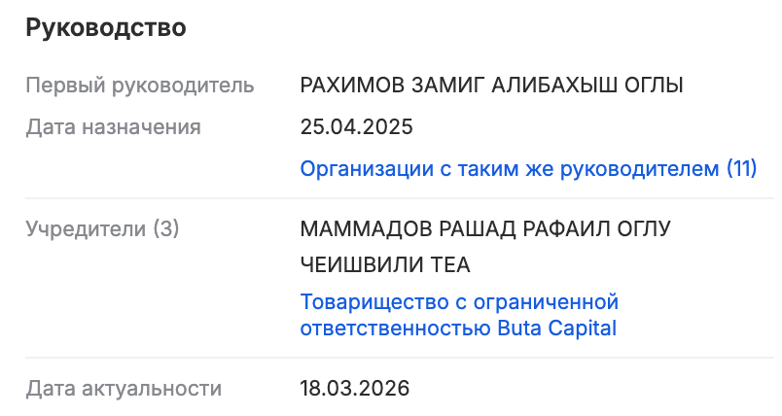
Task: Click the "Руководство" section heading
Action: click(105, 28)
